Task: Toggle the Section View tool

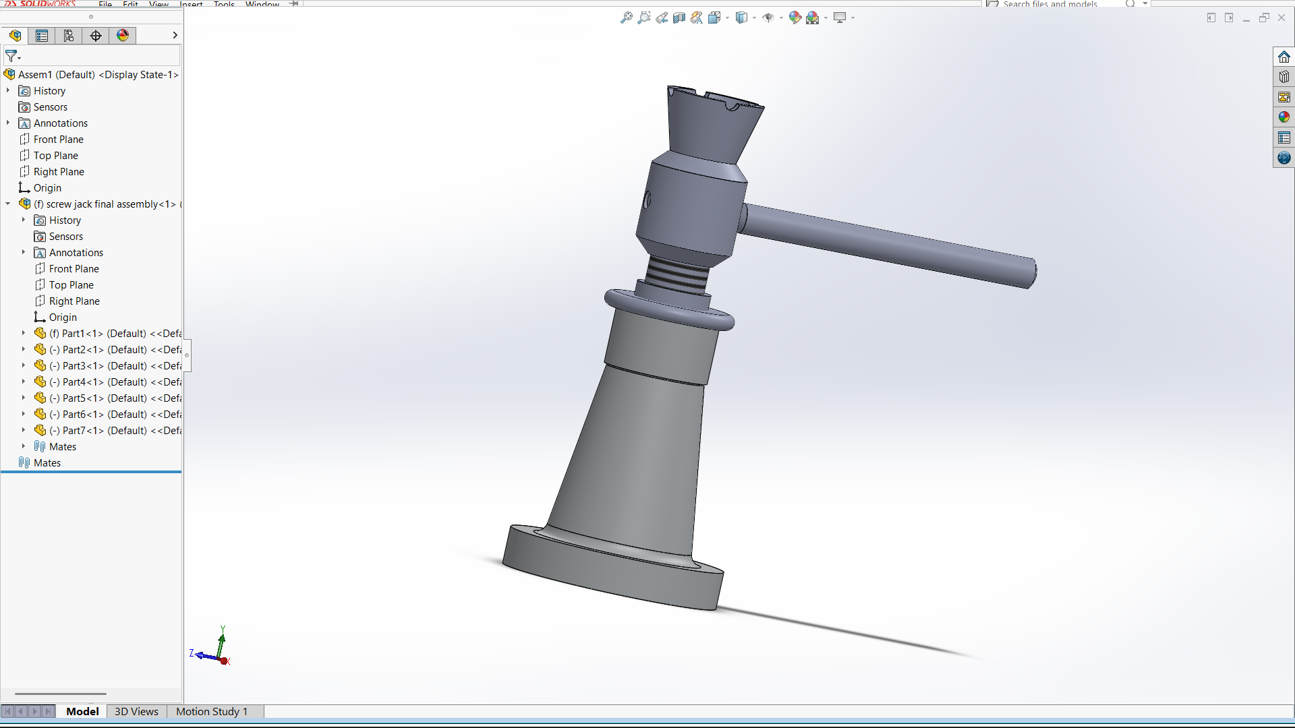Action: [679, 18]
